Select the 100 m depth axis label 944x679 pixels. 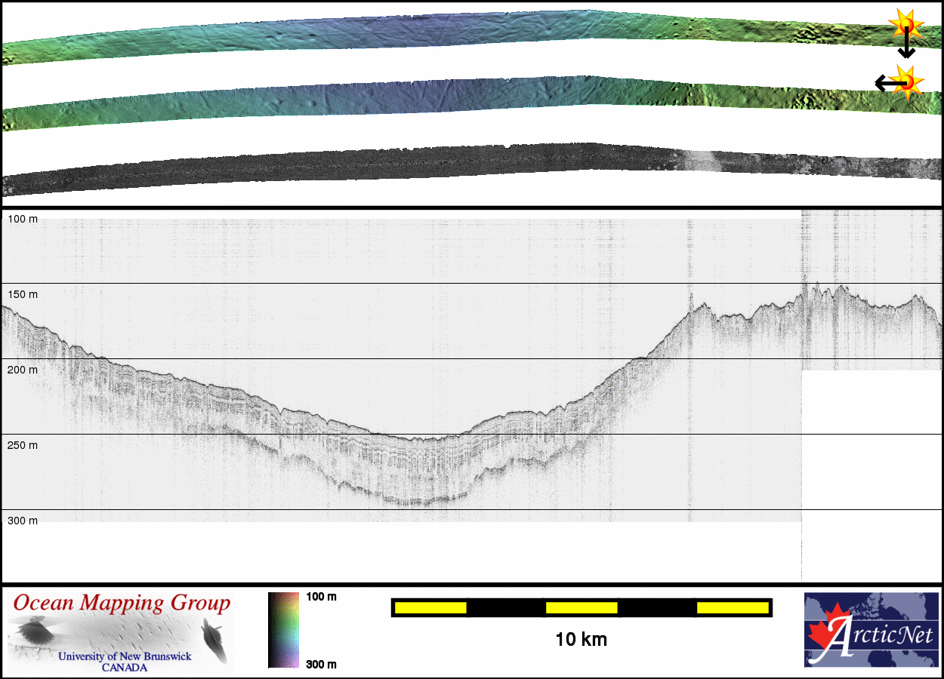coord(23,219)
